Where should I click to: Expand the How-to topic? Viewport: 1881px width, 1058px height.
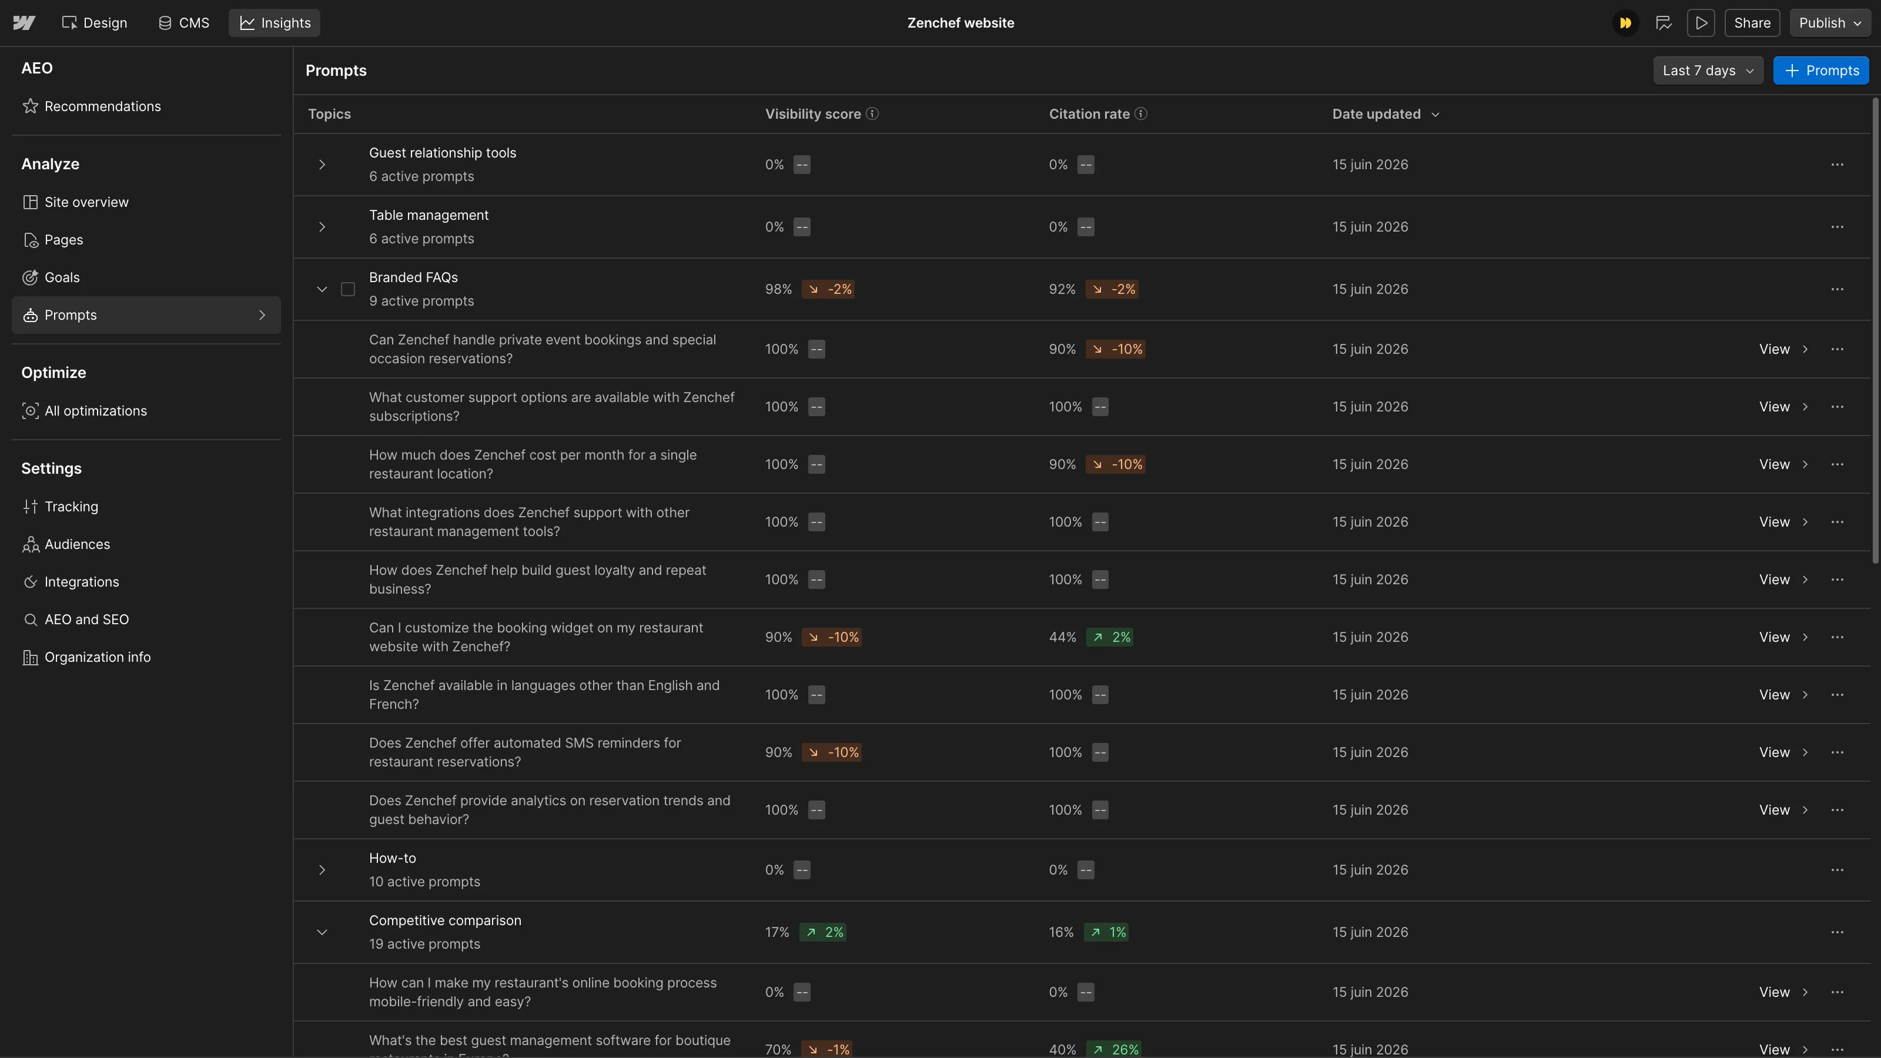coord(322,870)
